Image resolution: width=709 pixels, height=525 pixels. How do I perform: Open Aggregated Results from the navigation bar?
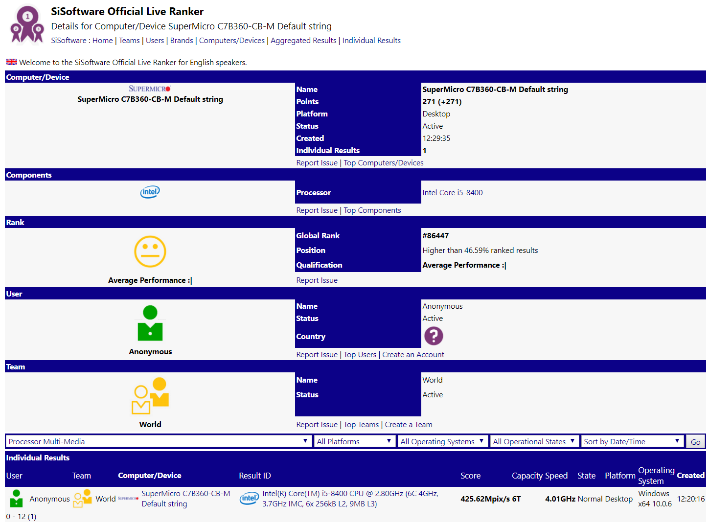pyautogui.click(x=303, y=40)
